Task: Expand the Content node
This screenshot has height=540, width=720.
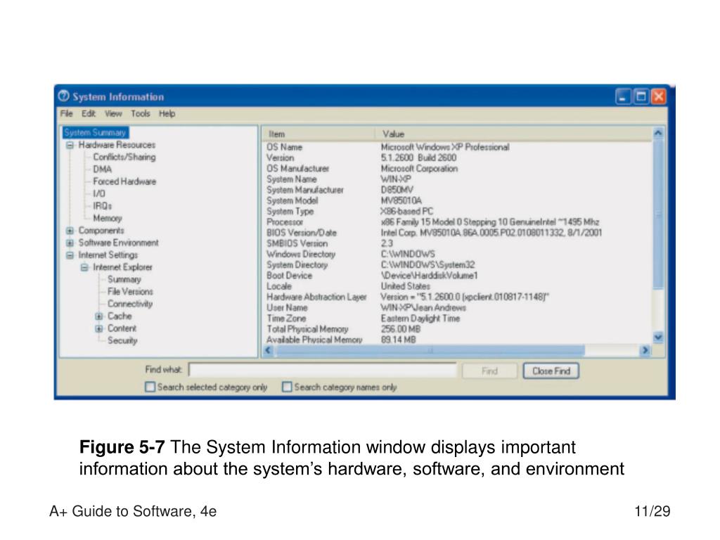Action: [x=98, y=329]
